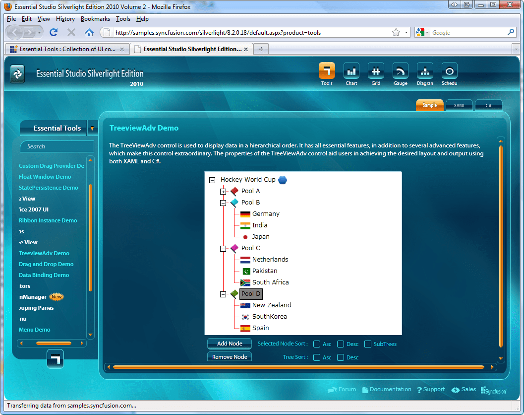The image size is (524, 415).
Task: Click the Syncfusion logo in the footer
Action: (494, 390)
